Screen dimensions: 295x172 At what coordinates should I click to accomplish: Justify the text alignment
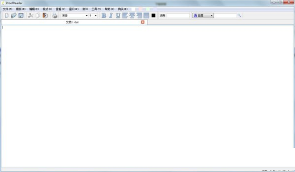tap(146, 15)
